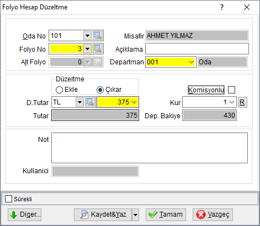Confirm with the Tamam button
The height and width of the screenshot is (226, 260).
click(x=166, y=214)
